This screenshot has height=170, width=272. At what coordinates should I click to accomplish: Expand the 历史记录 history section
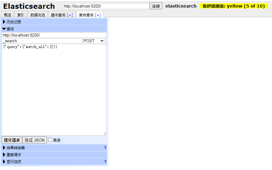click(54, 22)
